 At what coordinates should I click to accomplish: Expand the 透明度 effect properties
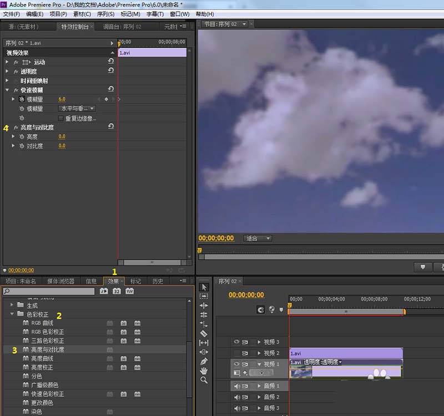coord(7,71)
